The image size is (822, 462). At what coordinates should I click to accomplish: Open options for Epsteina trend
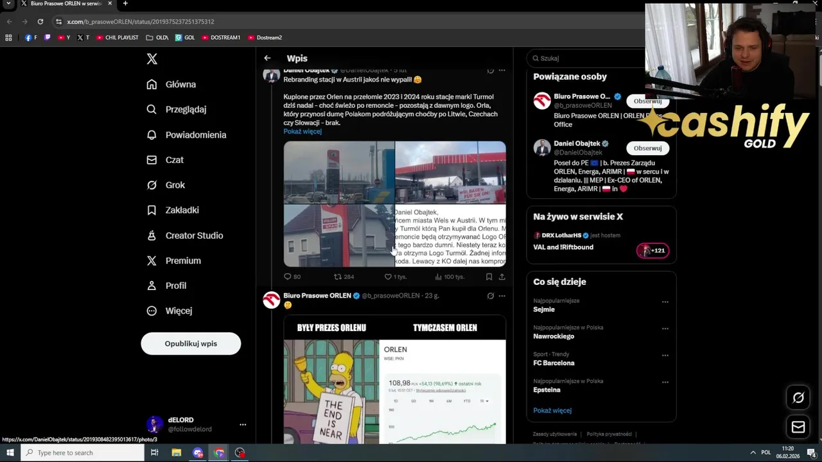click(x=665, y=382)
